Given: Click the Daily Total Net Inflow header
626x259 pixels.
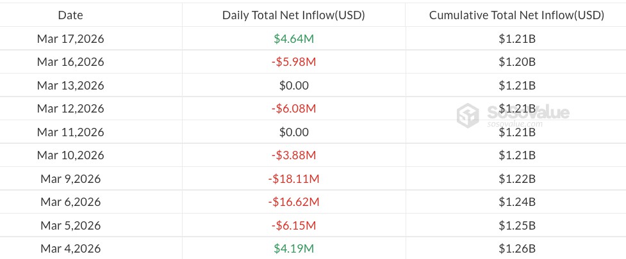Looking at the screenshot, I should pos(293,15).
